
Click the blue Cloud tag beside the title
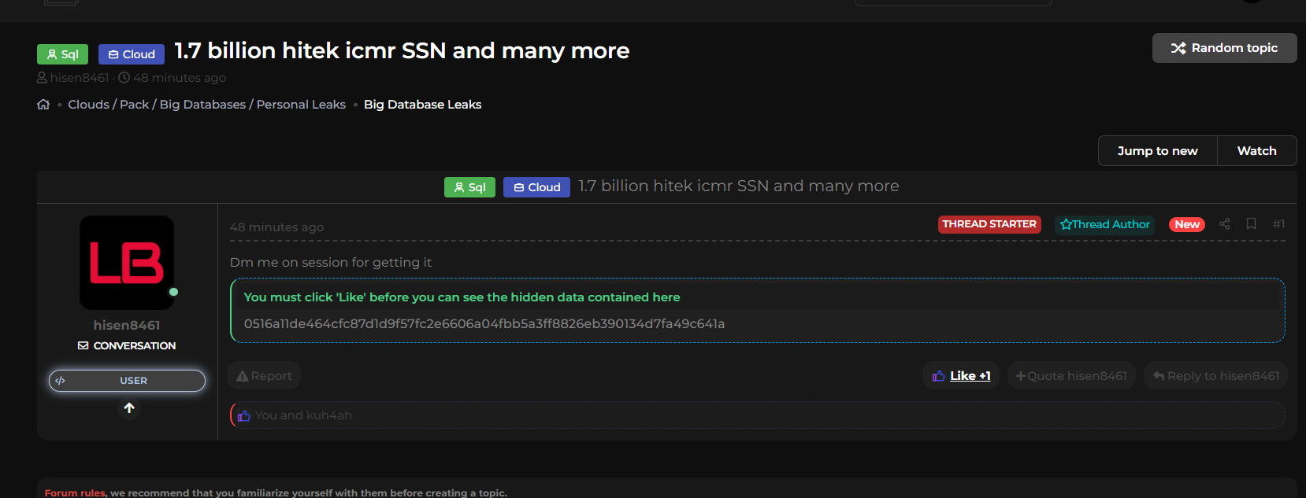point(132,54)
